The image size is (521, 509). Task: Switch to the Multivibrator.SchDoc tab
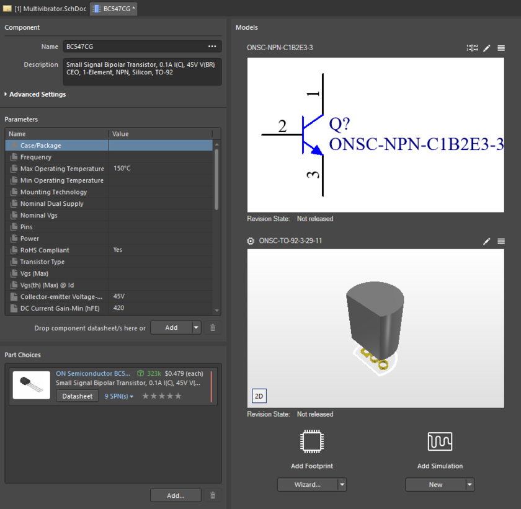point(43,9)
